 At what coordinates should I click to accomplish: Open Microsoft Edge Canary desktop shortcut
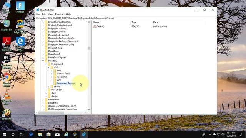20,26
